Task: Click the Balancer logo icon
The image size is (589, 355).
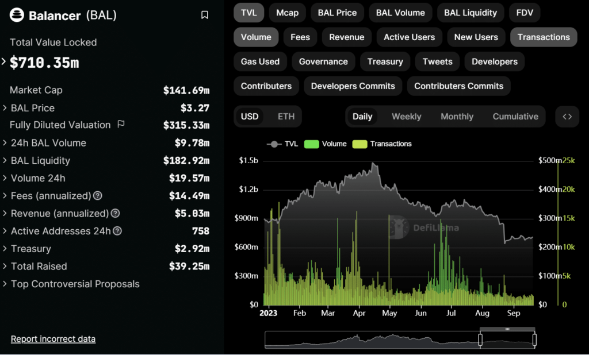Action: coord(17,16)
